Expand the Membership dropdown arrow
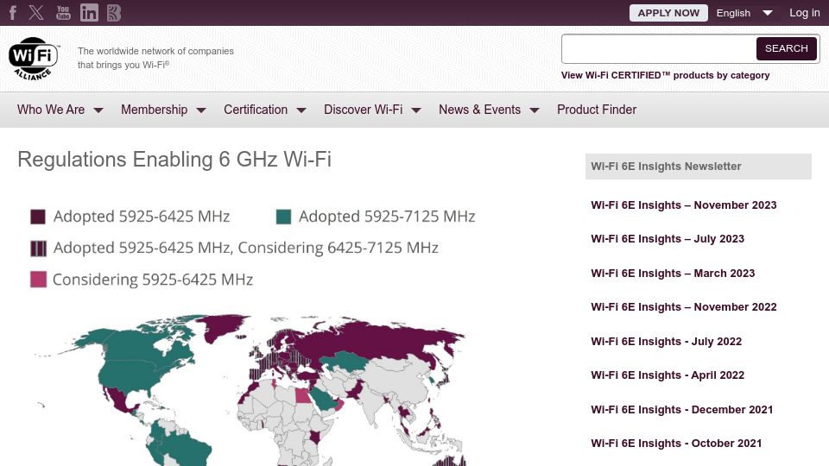 [201, 110]
